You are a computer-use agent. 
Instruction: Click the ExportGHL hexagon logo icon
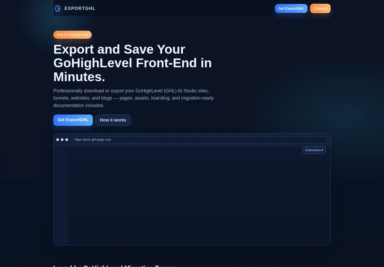click(x=58, y=9)
